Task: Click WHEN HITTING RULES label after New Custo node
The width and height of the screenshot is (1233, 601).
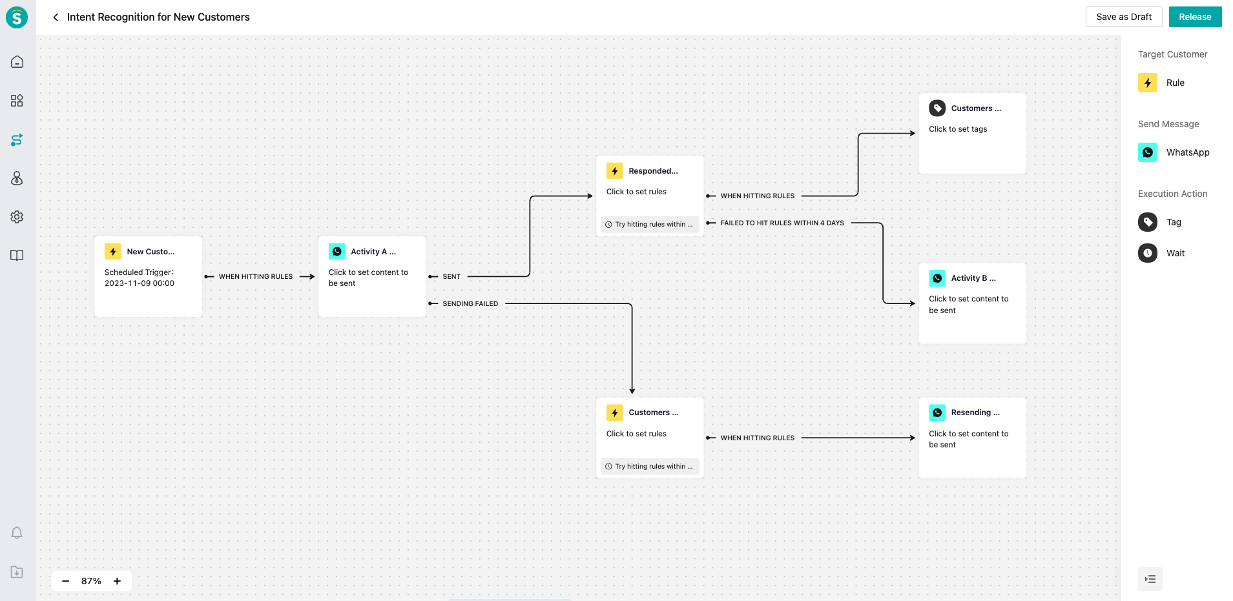Action: click(x=256, y=277)
